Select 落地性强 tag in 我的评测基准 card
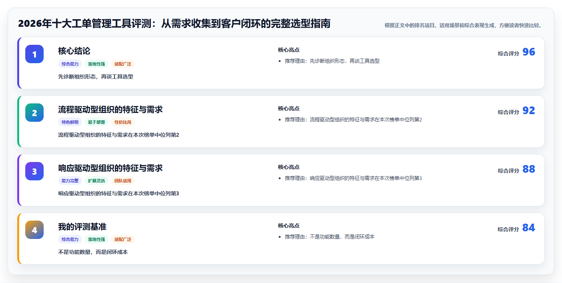This screenshot has width=562, height=283. (x=96, y=239)
